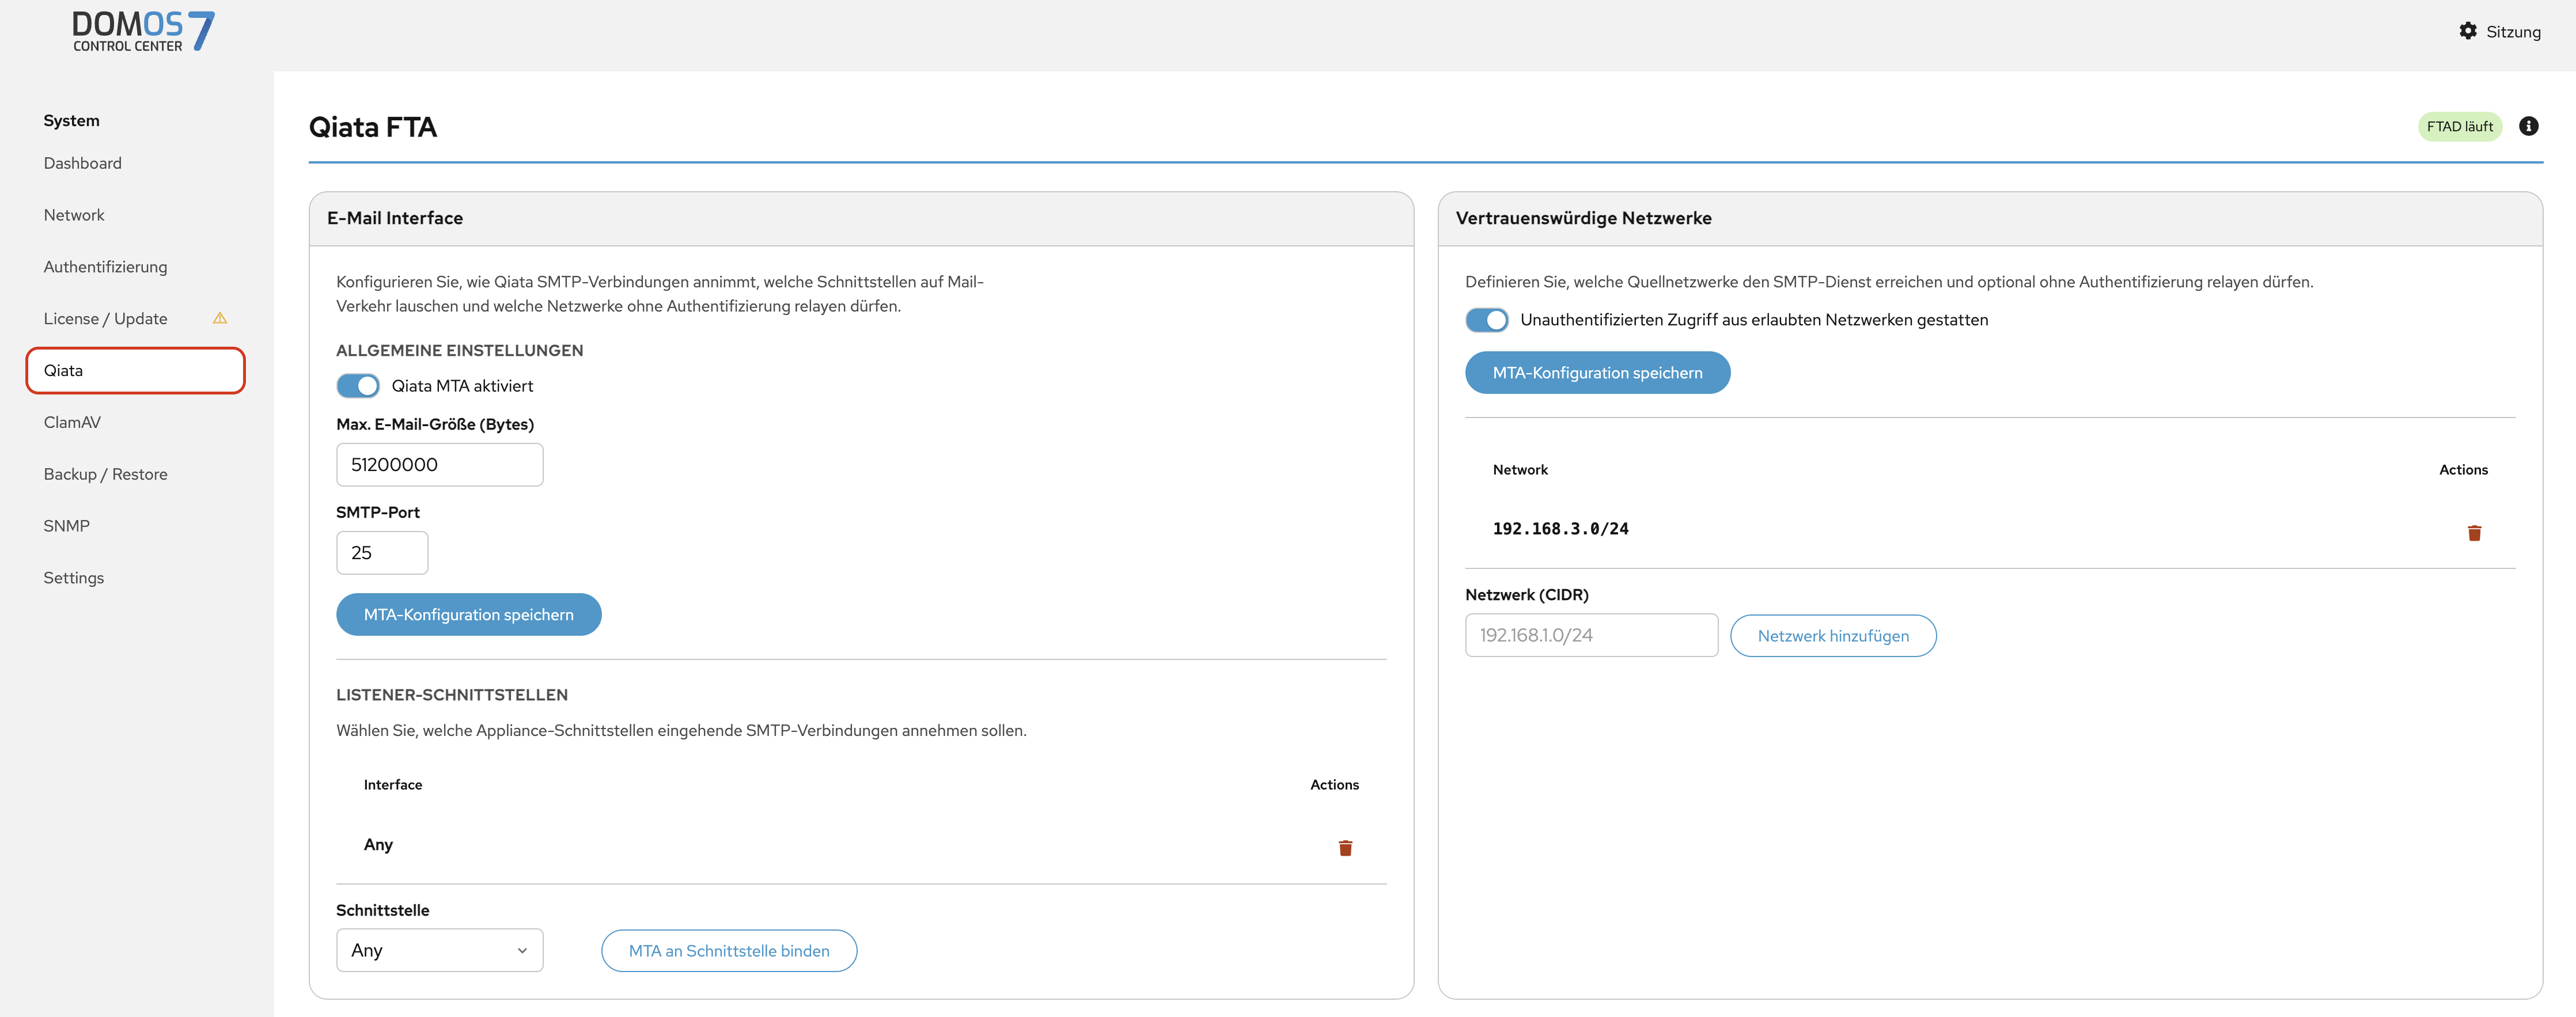Screen dimensions: 2576x1017
Task: Toggle unauthenticated access from allowed networks
Action: point(1487,320)
